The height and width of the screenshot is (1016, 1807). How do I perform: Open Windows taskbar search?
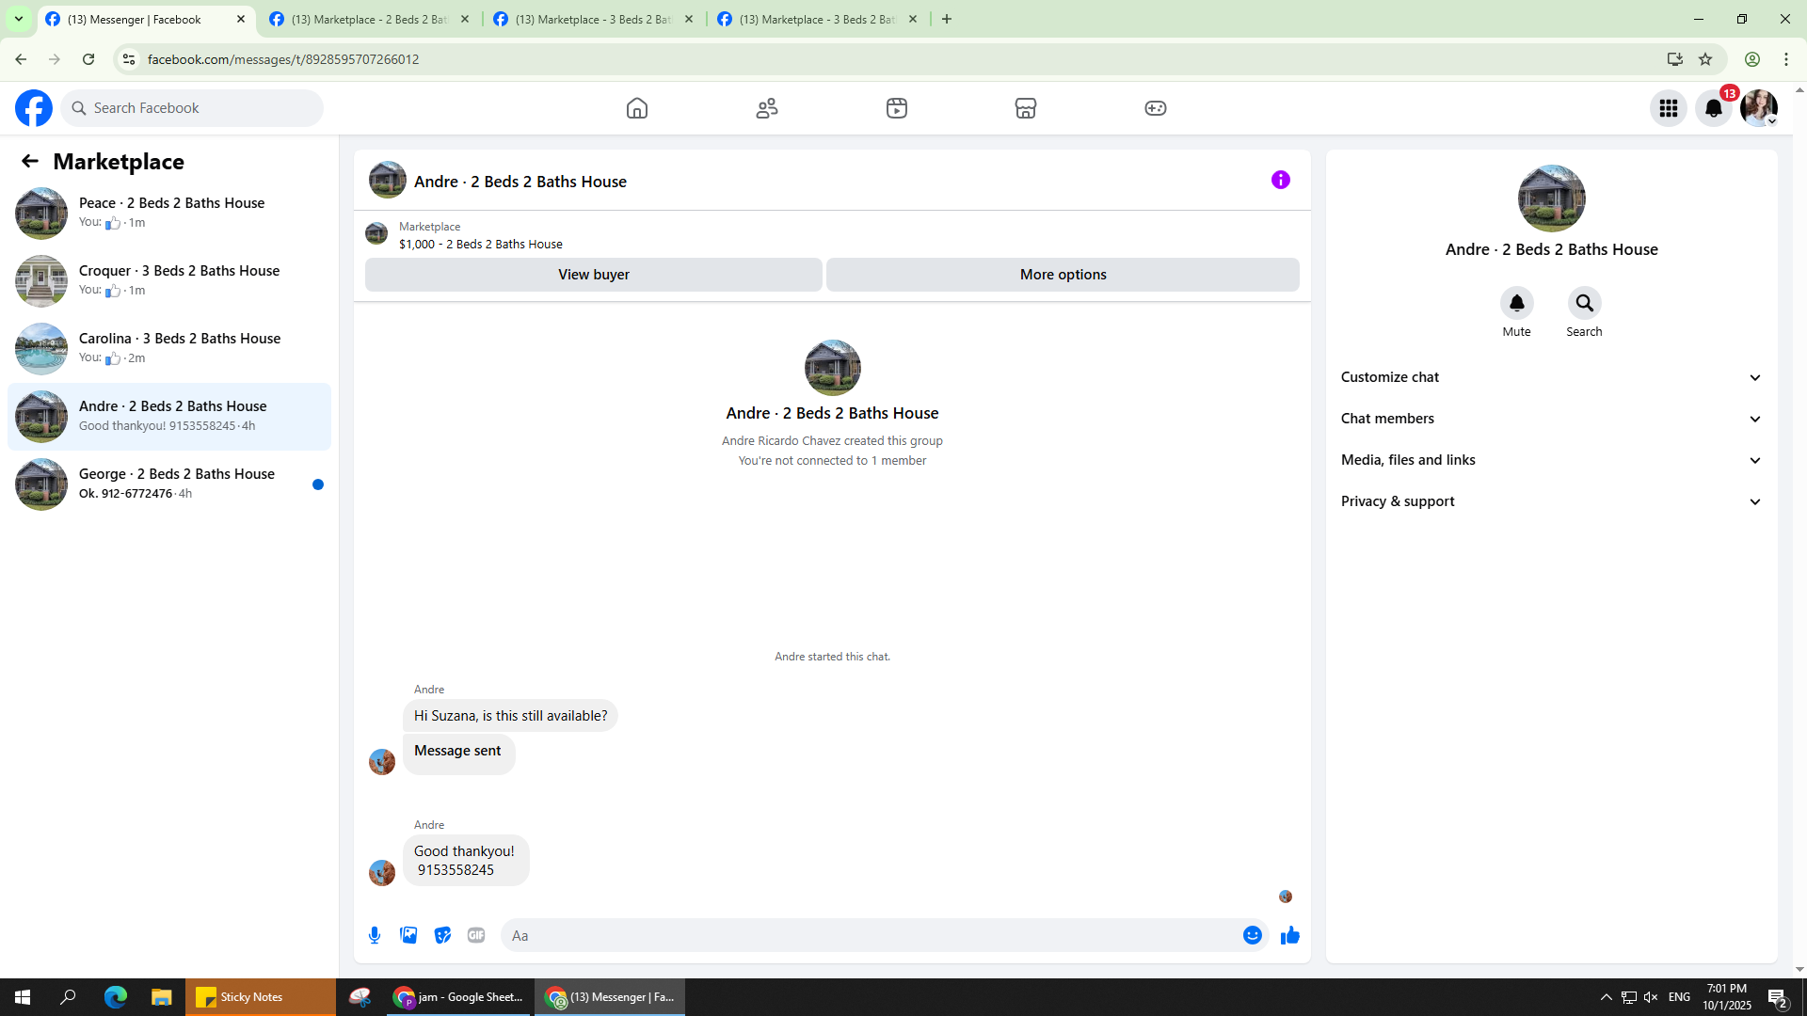coord(68,997)
